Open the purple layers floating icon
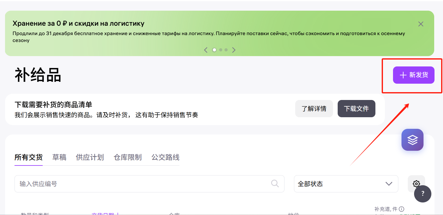 click(412, 140)
